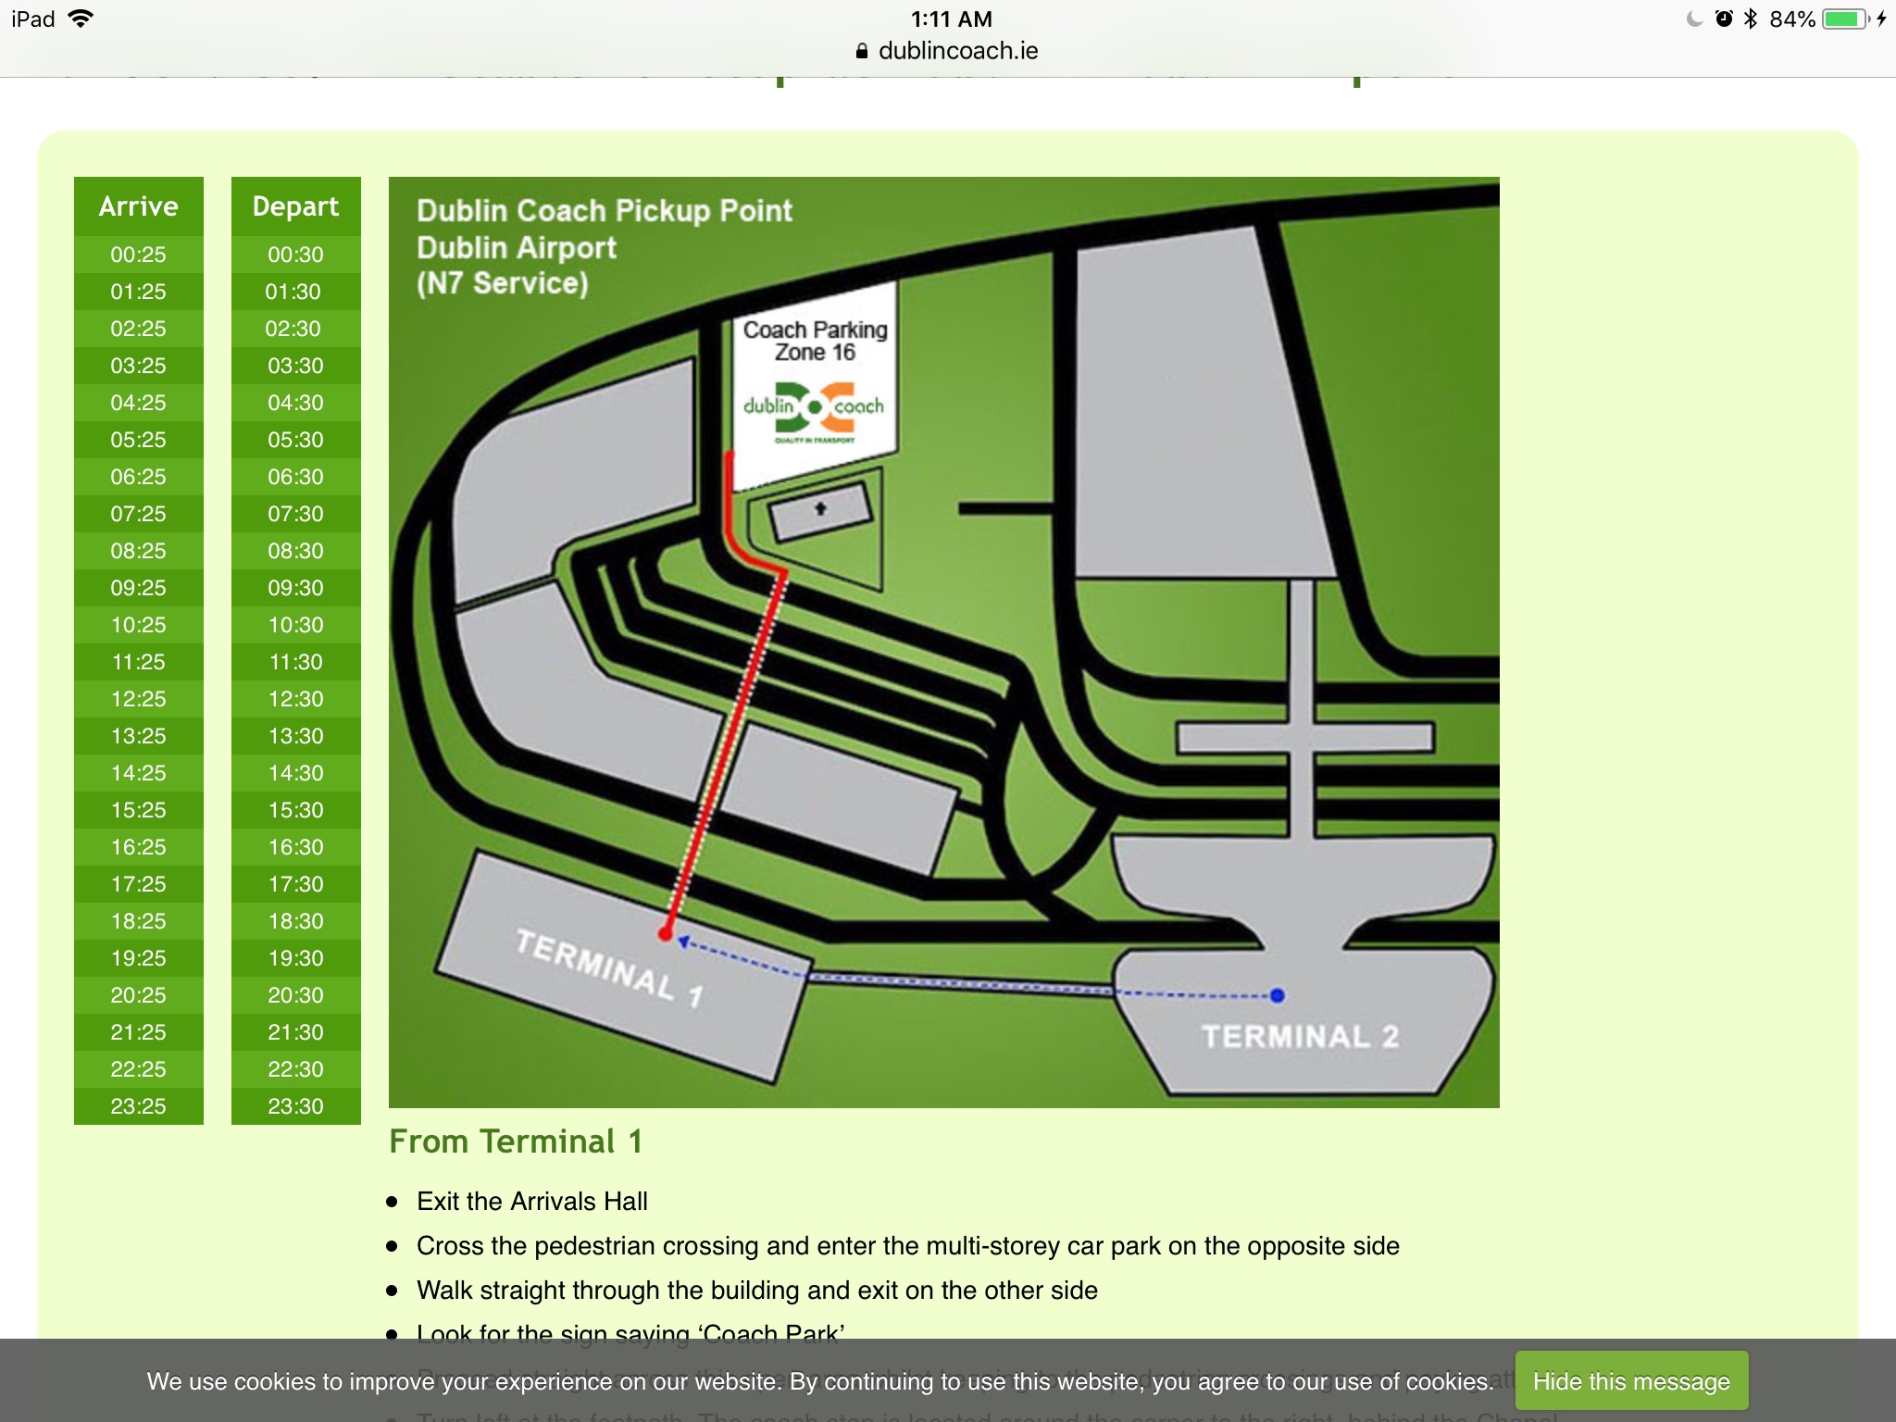Screen dimensions: 1896x1422
Task: Click the Terminal 2 label on map
Action: [x=1300, y=1037]
